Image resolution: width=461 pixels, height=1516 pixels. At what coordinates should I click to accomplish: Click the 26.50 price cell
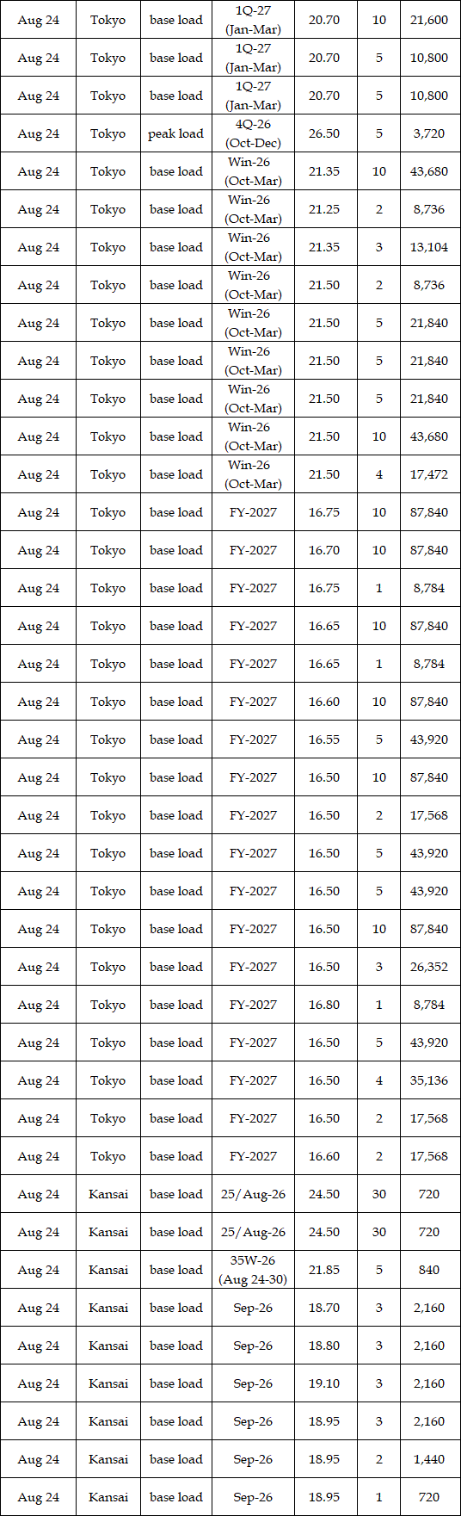pyautogui.click(x=324, y=133)
